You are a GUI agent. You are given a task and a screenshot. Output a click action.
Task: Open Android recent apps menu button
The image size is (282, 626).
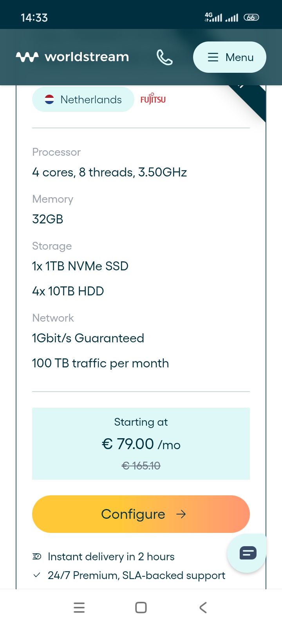(x=79, y=608)
